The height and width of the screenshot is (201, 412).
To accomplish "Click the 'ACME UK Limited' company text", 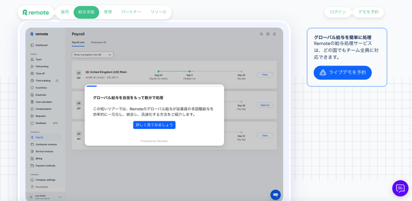I will (95, 78).
